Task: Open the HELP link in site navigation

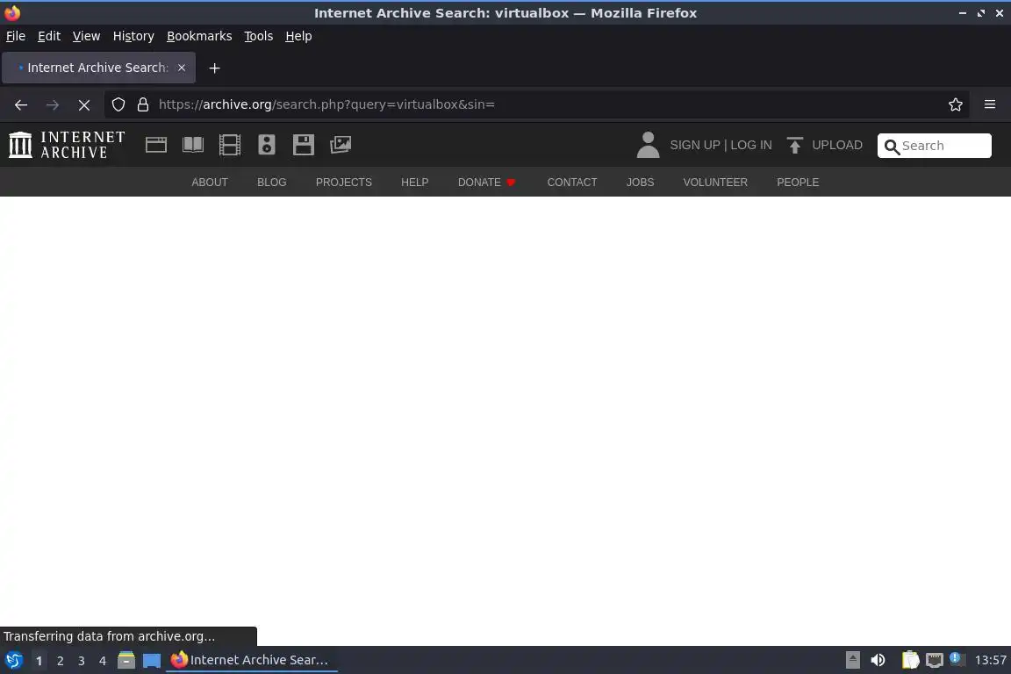Action: (414, 183)
